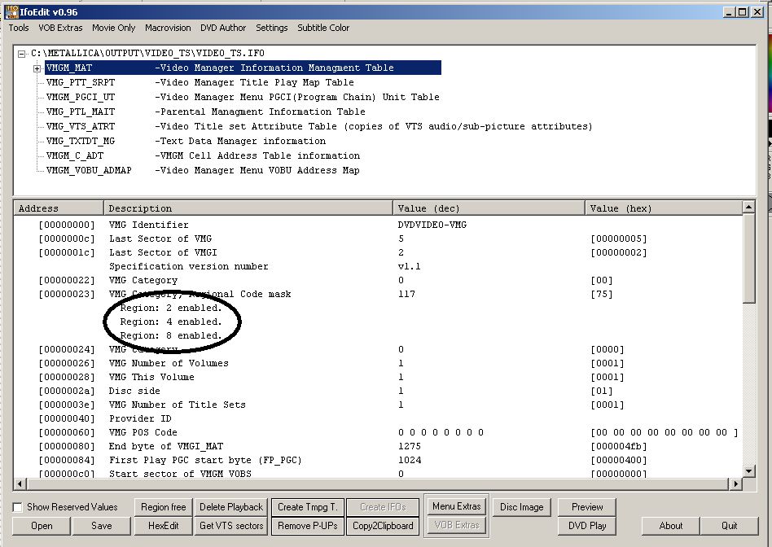Click the Delete Playback button
This screenshot has height=547, width=772.
pyautogui.click(x=231, y=507)
